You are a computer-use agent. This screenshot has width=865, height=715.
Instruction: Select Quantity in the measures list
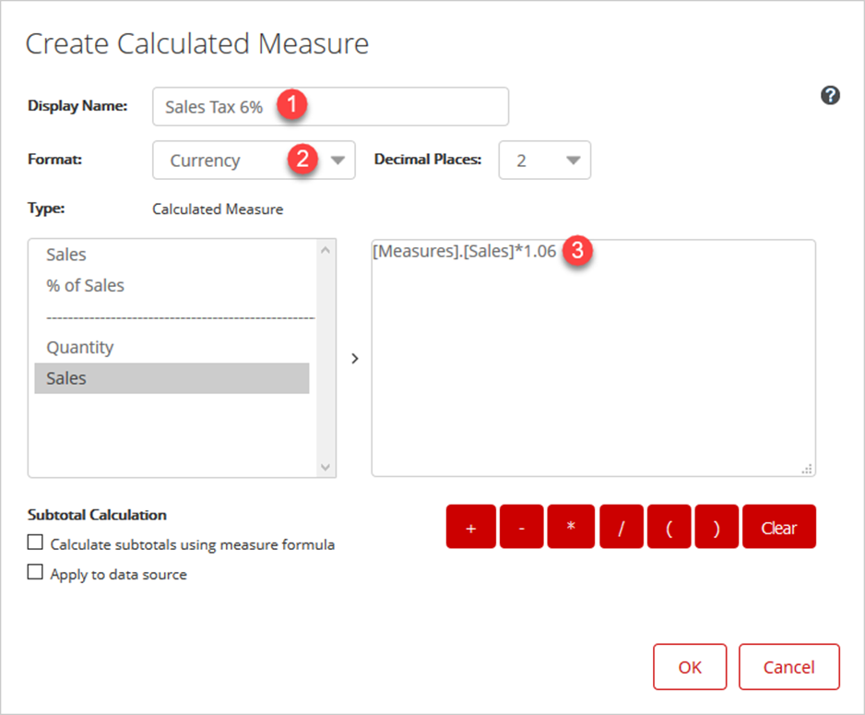80,348
